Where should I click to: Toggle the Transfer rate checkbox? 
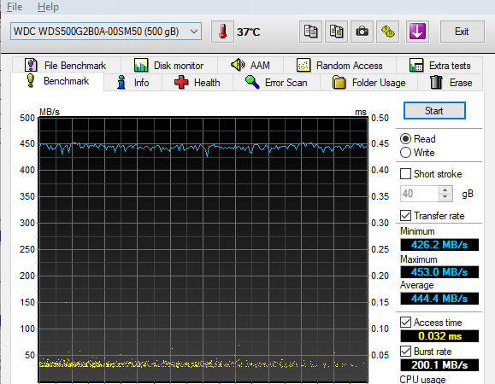(x=405, y=216)
